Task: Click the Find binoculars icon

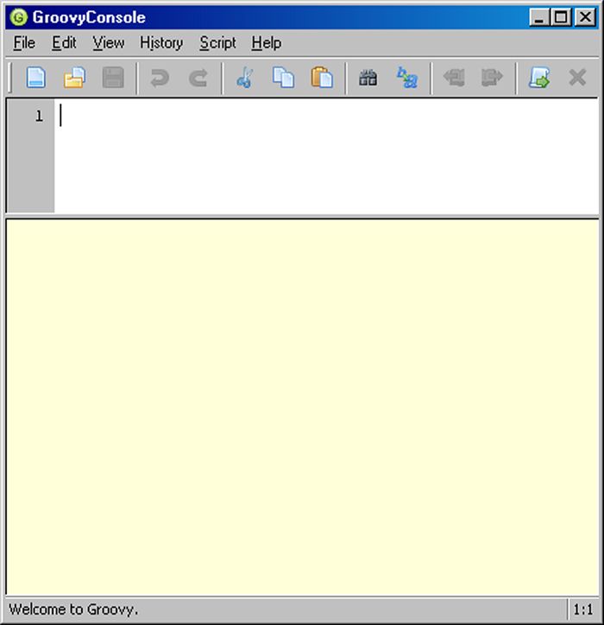Action: [368, 78]
